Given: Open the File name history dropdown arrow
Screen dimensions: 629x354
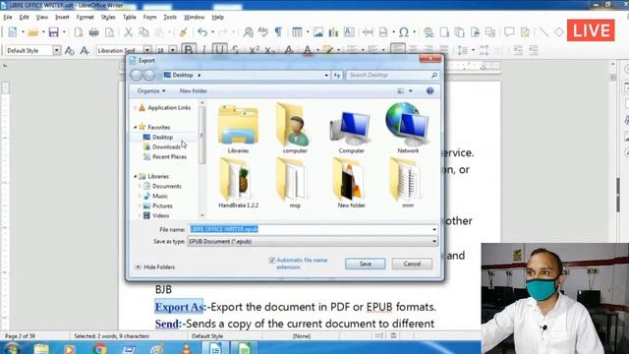Looking at the screenshot, I should [x=434, y=229].
